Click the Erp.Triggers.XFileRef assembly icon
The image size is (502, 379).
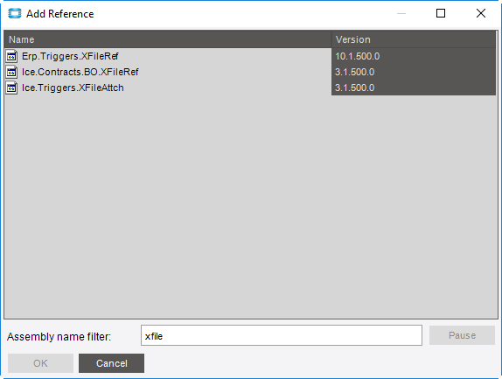[11, 56]
